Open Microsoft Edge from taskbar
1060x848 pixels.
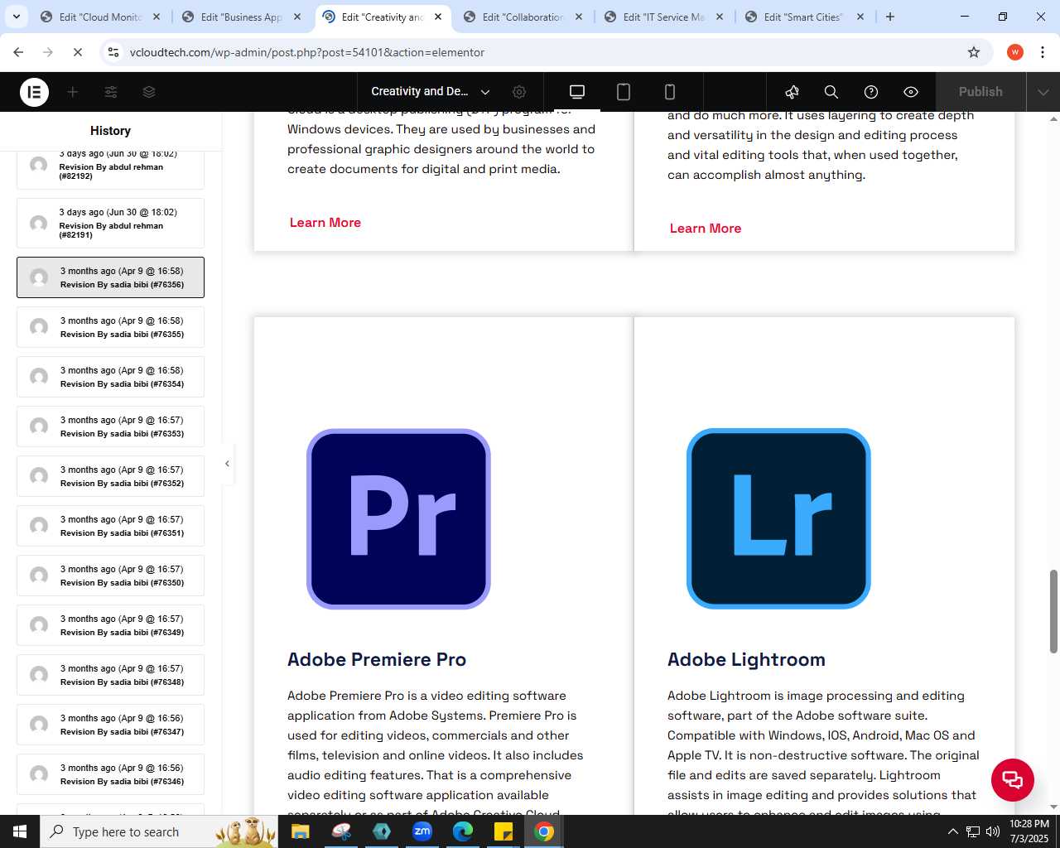pyautogui.click(x=463, y=831)
